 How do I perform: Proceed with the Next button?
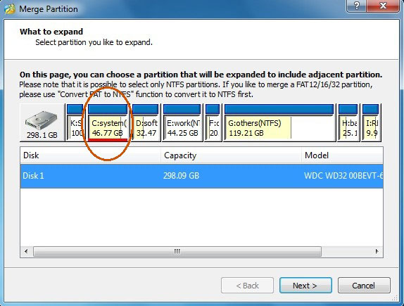[x=305, y=286]
